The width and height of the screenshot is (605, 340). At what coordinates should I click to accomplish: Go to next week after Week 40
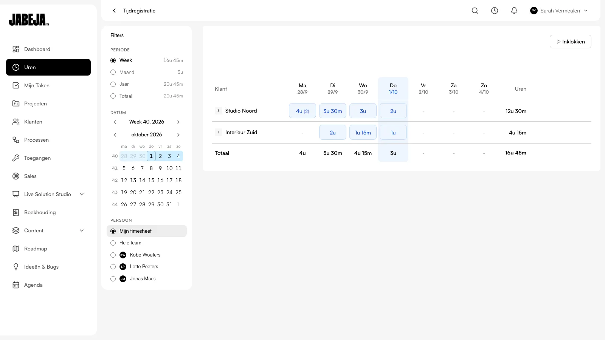pos(178,122)
